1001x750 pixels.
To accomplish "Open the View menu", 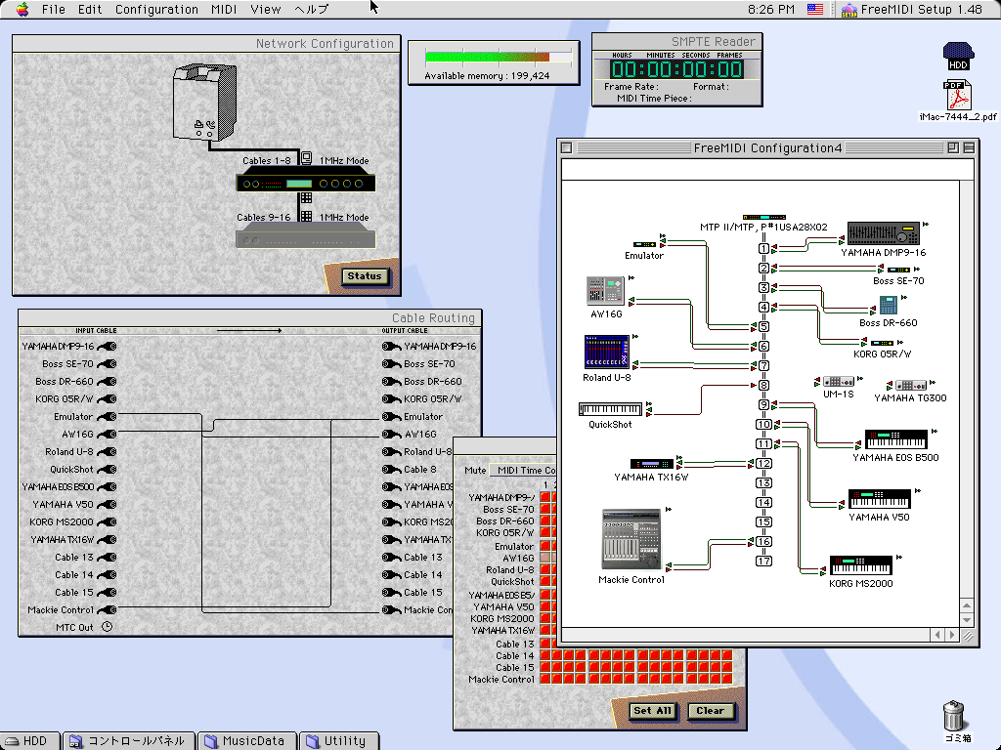I will click(266, 9).
